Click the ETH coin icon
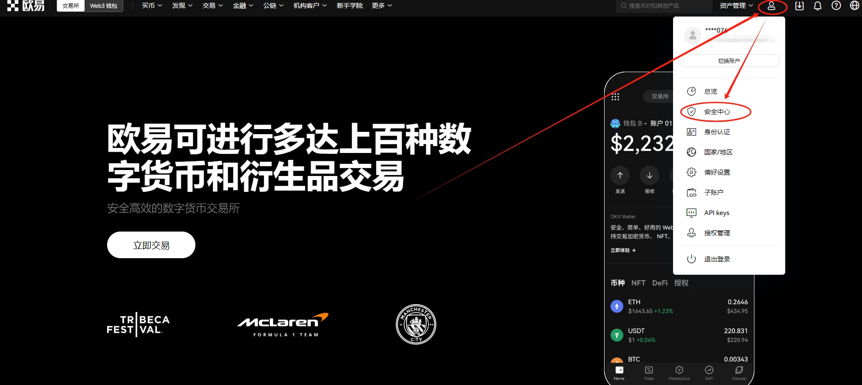This screenshot has width=862, height=385. pos(617,306)
